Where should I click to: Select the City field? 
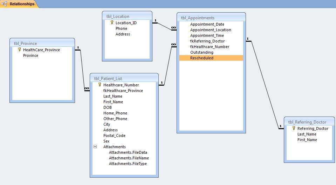click(x=124, y=124)
